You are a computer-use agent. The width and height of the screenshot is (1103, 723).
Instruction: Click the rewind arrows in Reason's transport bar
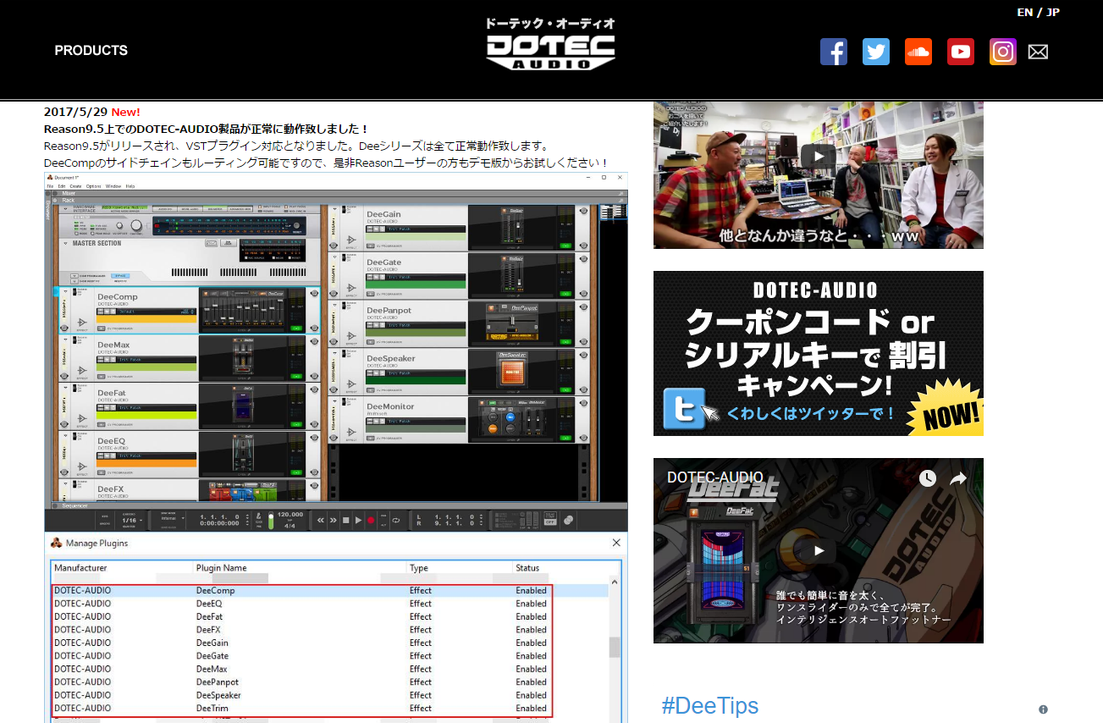click(x=321, y=520)
